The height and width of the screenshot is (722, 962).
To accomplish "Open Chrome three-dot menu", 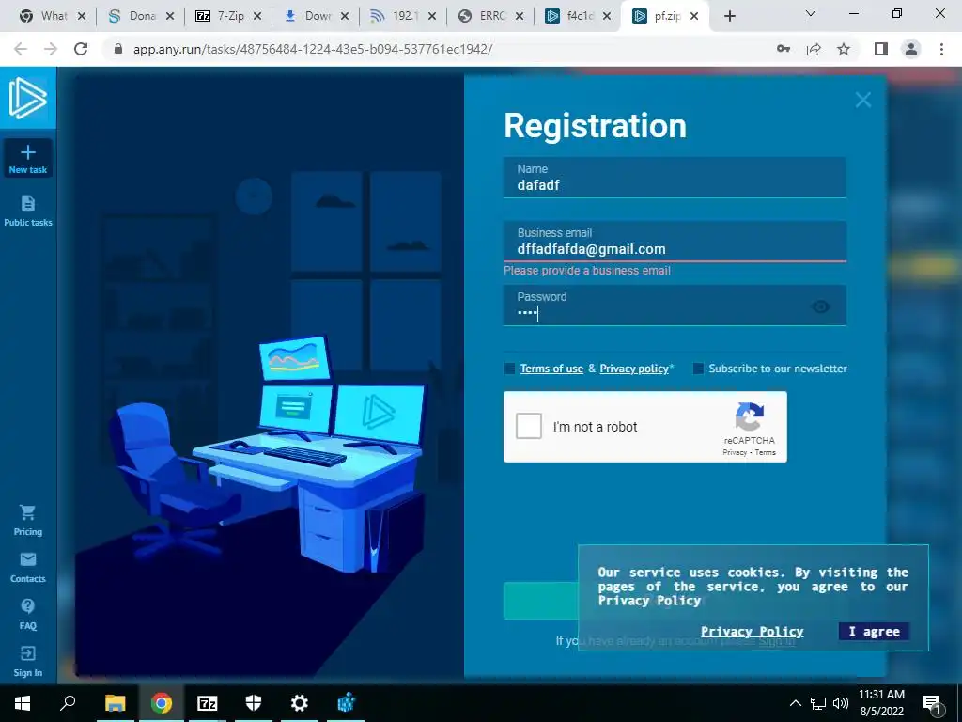I will pyautogui.click(x=941, y=49).
